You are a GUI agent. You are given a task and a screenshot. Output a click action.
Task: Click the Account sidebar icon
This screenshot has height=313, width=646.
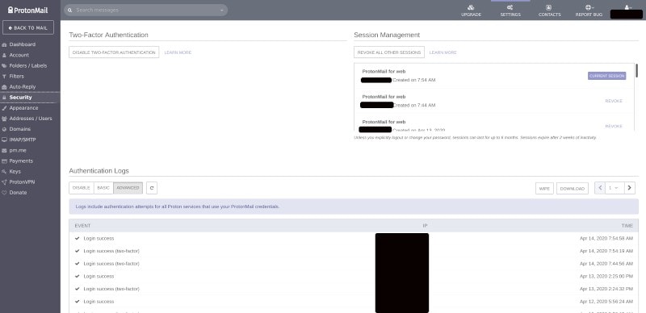click(5, 55)
